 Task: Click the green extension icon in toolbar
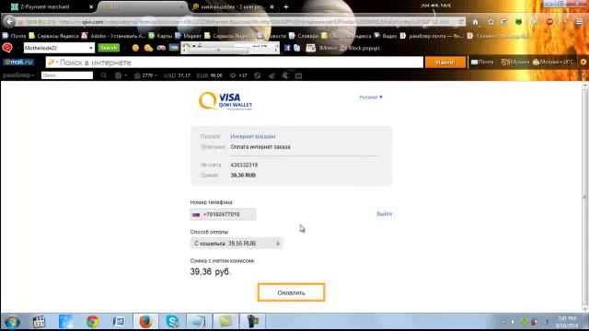click(519, 22)
